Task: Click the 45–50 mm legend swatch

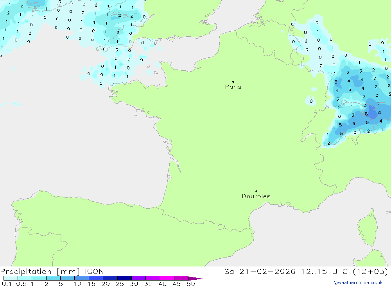Action: [181, 278]
